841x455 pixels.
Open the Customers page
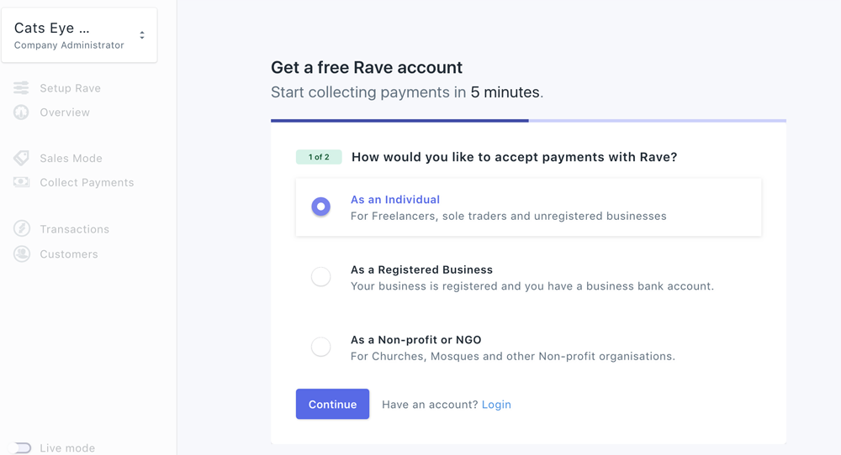[69, 254]
